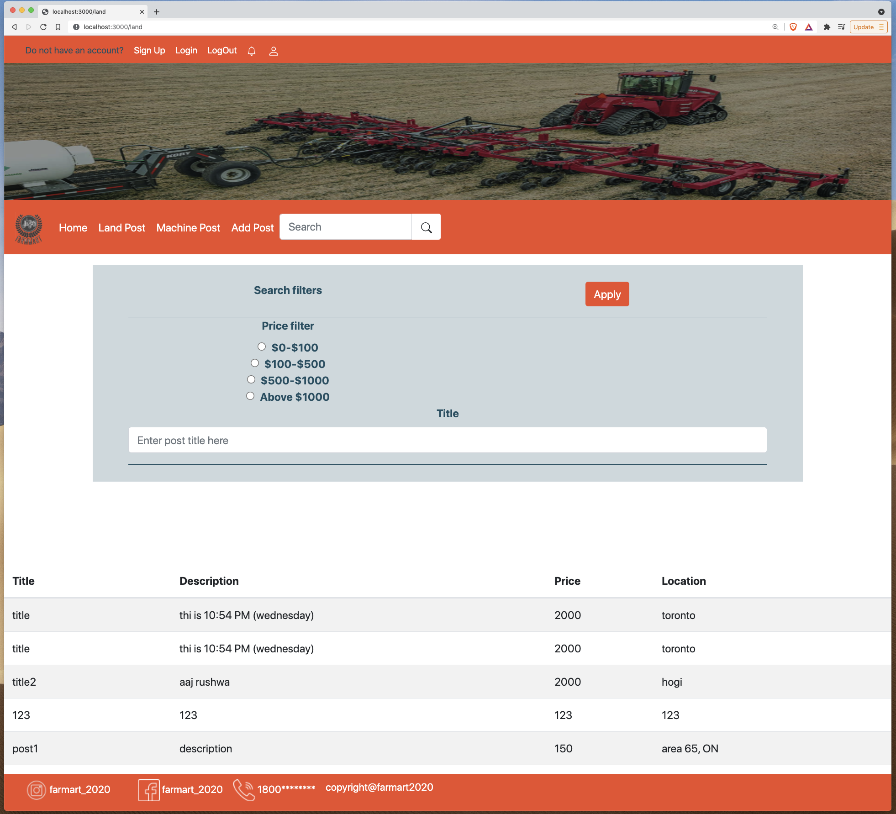Go back with browser back arrow
Screen dimensions: 896x814
tap(15, 27)
